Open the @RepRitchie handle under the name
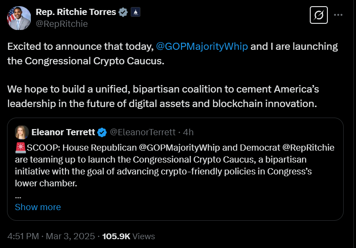This screenshot has height=248, width=356. point(62,24)
